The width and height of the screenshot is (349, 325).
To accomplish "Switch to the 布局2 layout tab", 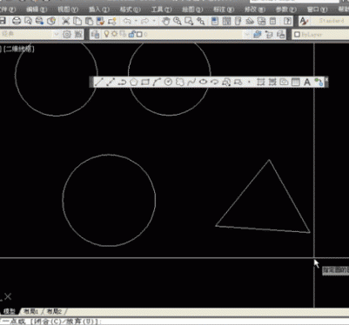I will (x=55, y=311).
